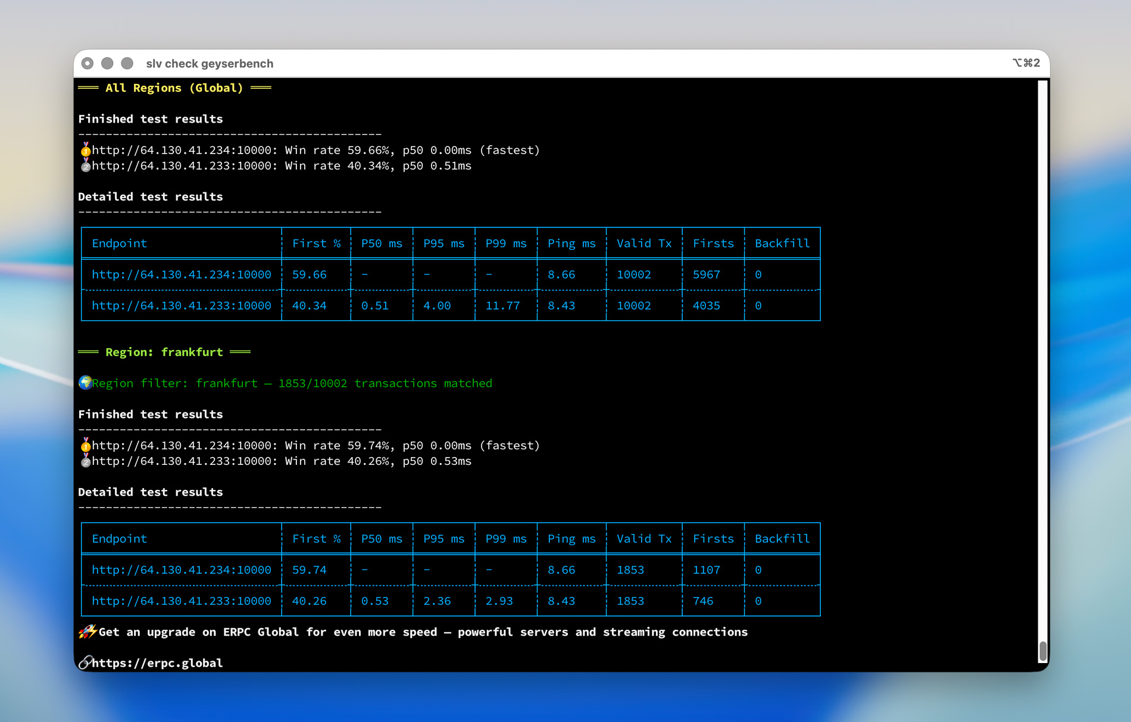Open the https://erpc.global link
The image size is (1131, 722).
157,662
